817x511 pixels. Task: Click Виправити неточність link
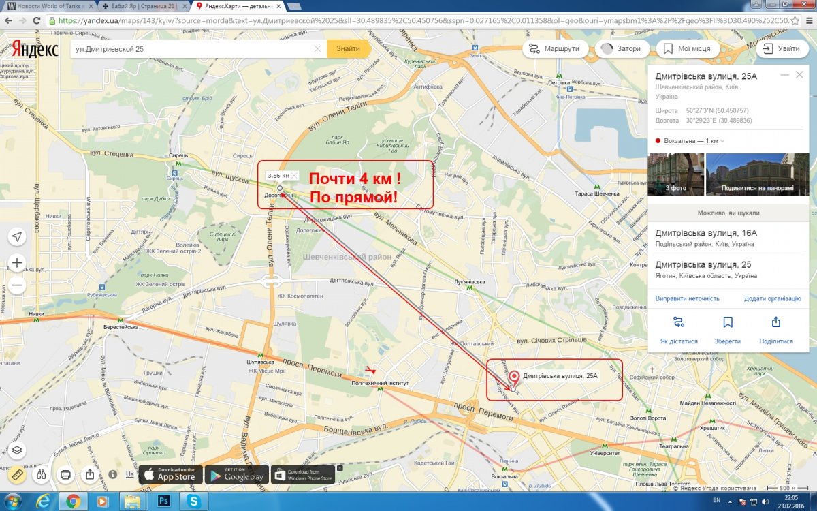[x=688, y=298]
